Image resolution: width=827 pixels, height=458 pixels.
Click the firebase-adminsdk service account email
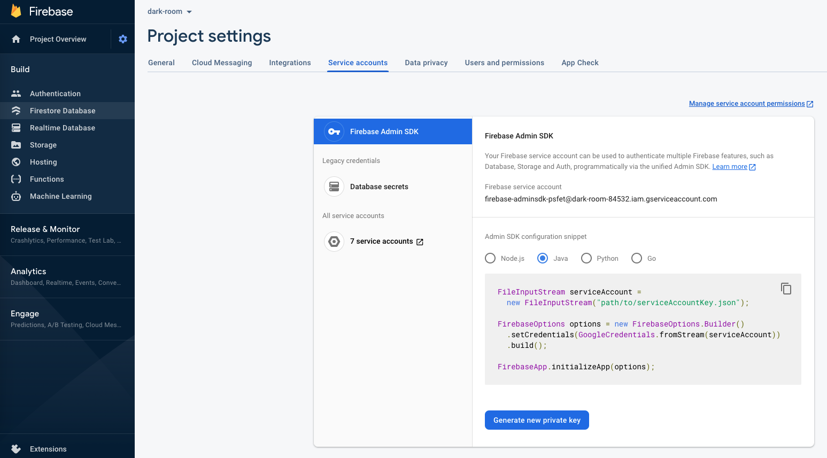[601, 199]
